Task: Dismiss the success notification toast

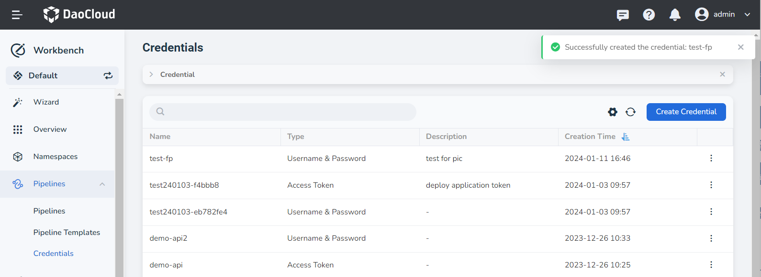Action: [740, 47]
